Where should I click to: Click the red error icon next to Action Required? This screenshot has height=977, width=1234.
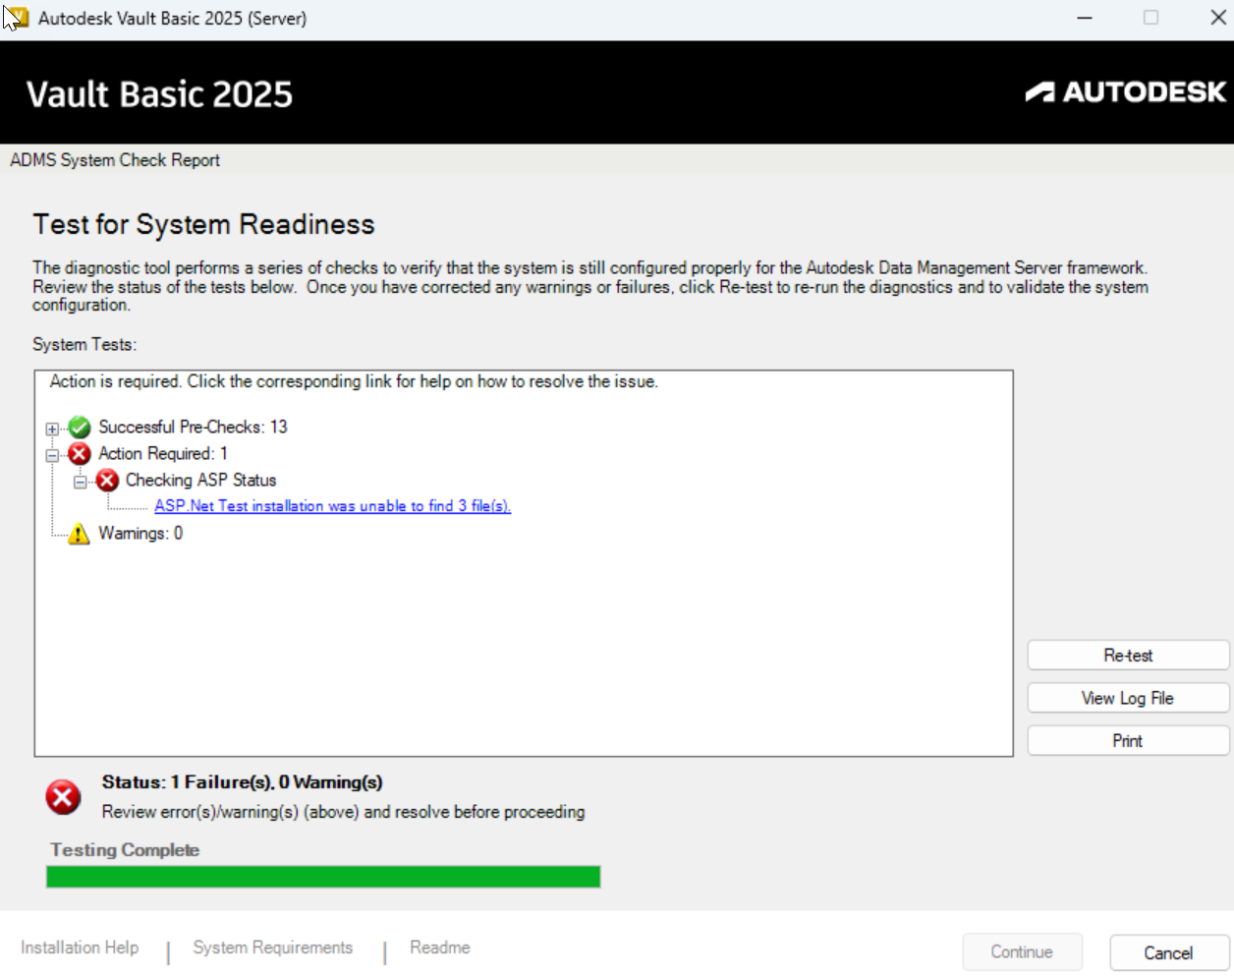pyautogui.click(x=79, y=453)
